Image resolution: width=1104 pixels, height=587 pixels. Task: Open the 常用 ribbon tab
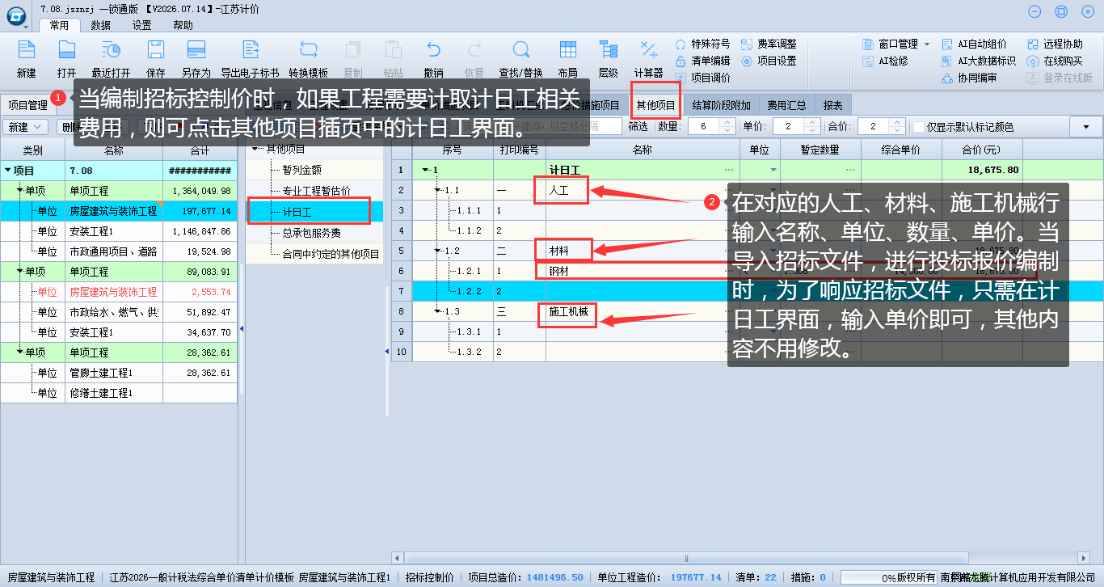[x=60, y=25]
